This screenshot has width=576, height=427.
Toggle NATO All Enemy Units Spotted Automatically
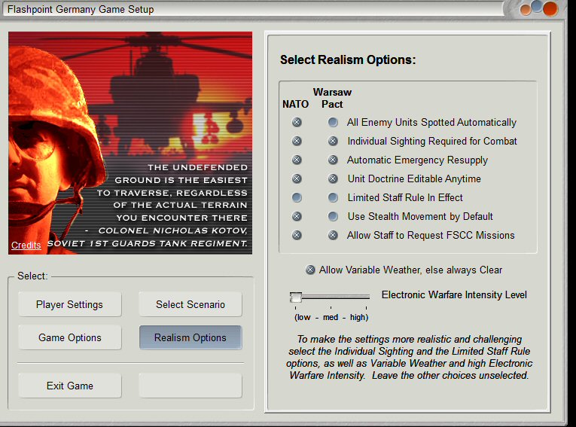pyautogui.click(x=297, y=122)
